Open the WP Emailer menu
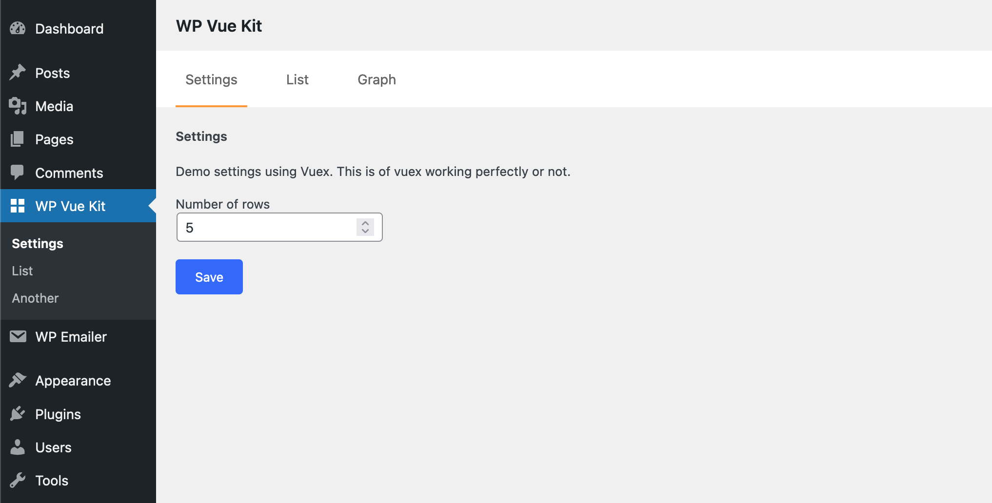The width and height of the screenshot is (992, 503). pyautogui.click(x=78, y=336)
